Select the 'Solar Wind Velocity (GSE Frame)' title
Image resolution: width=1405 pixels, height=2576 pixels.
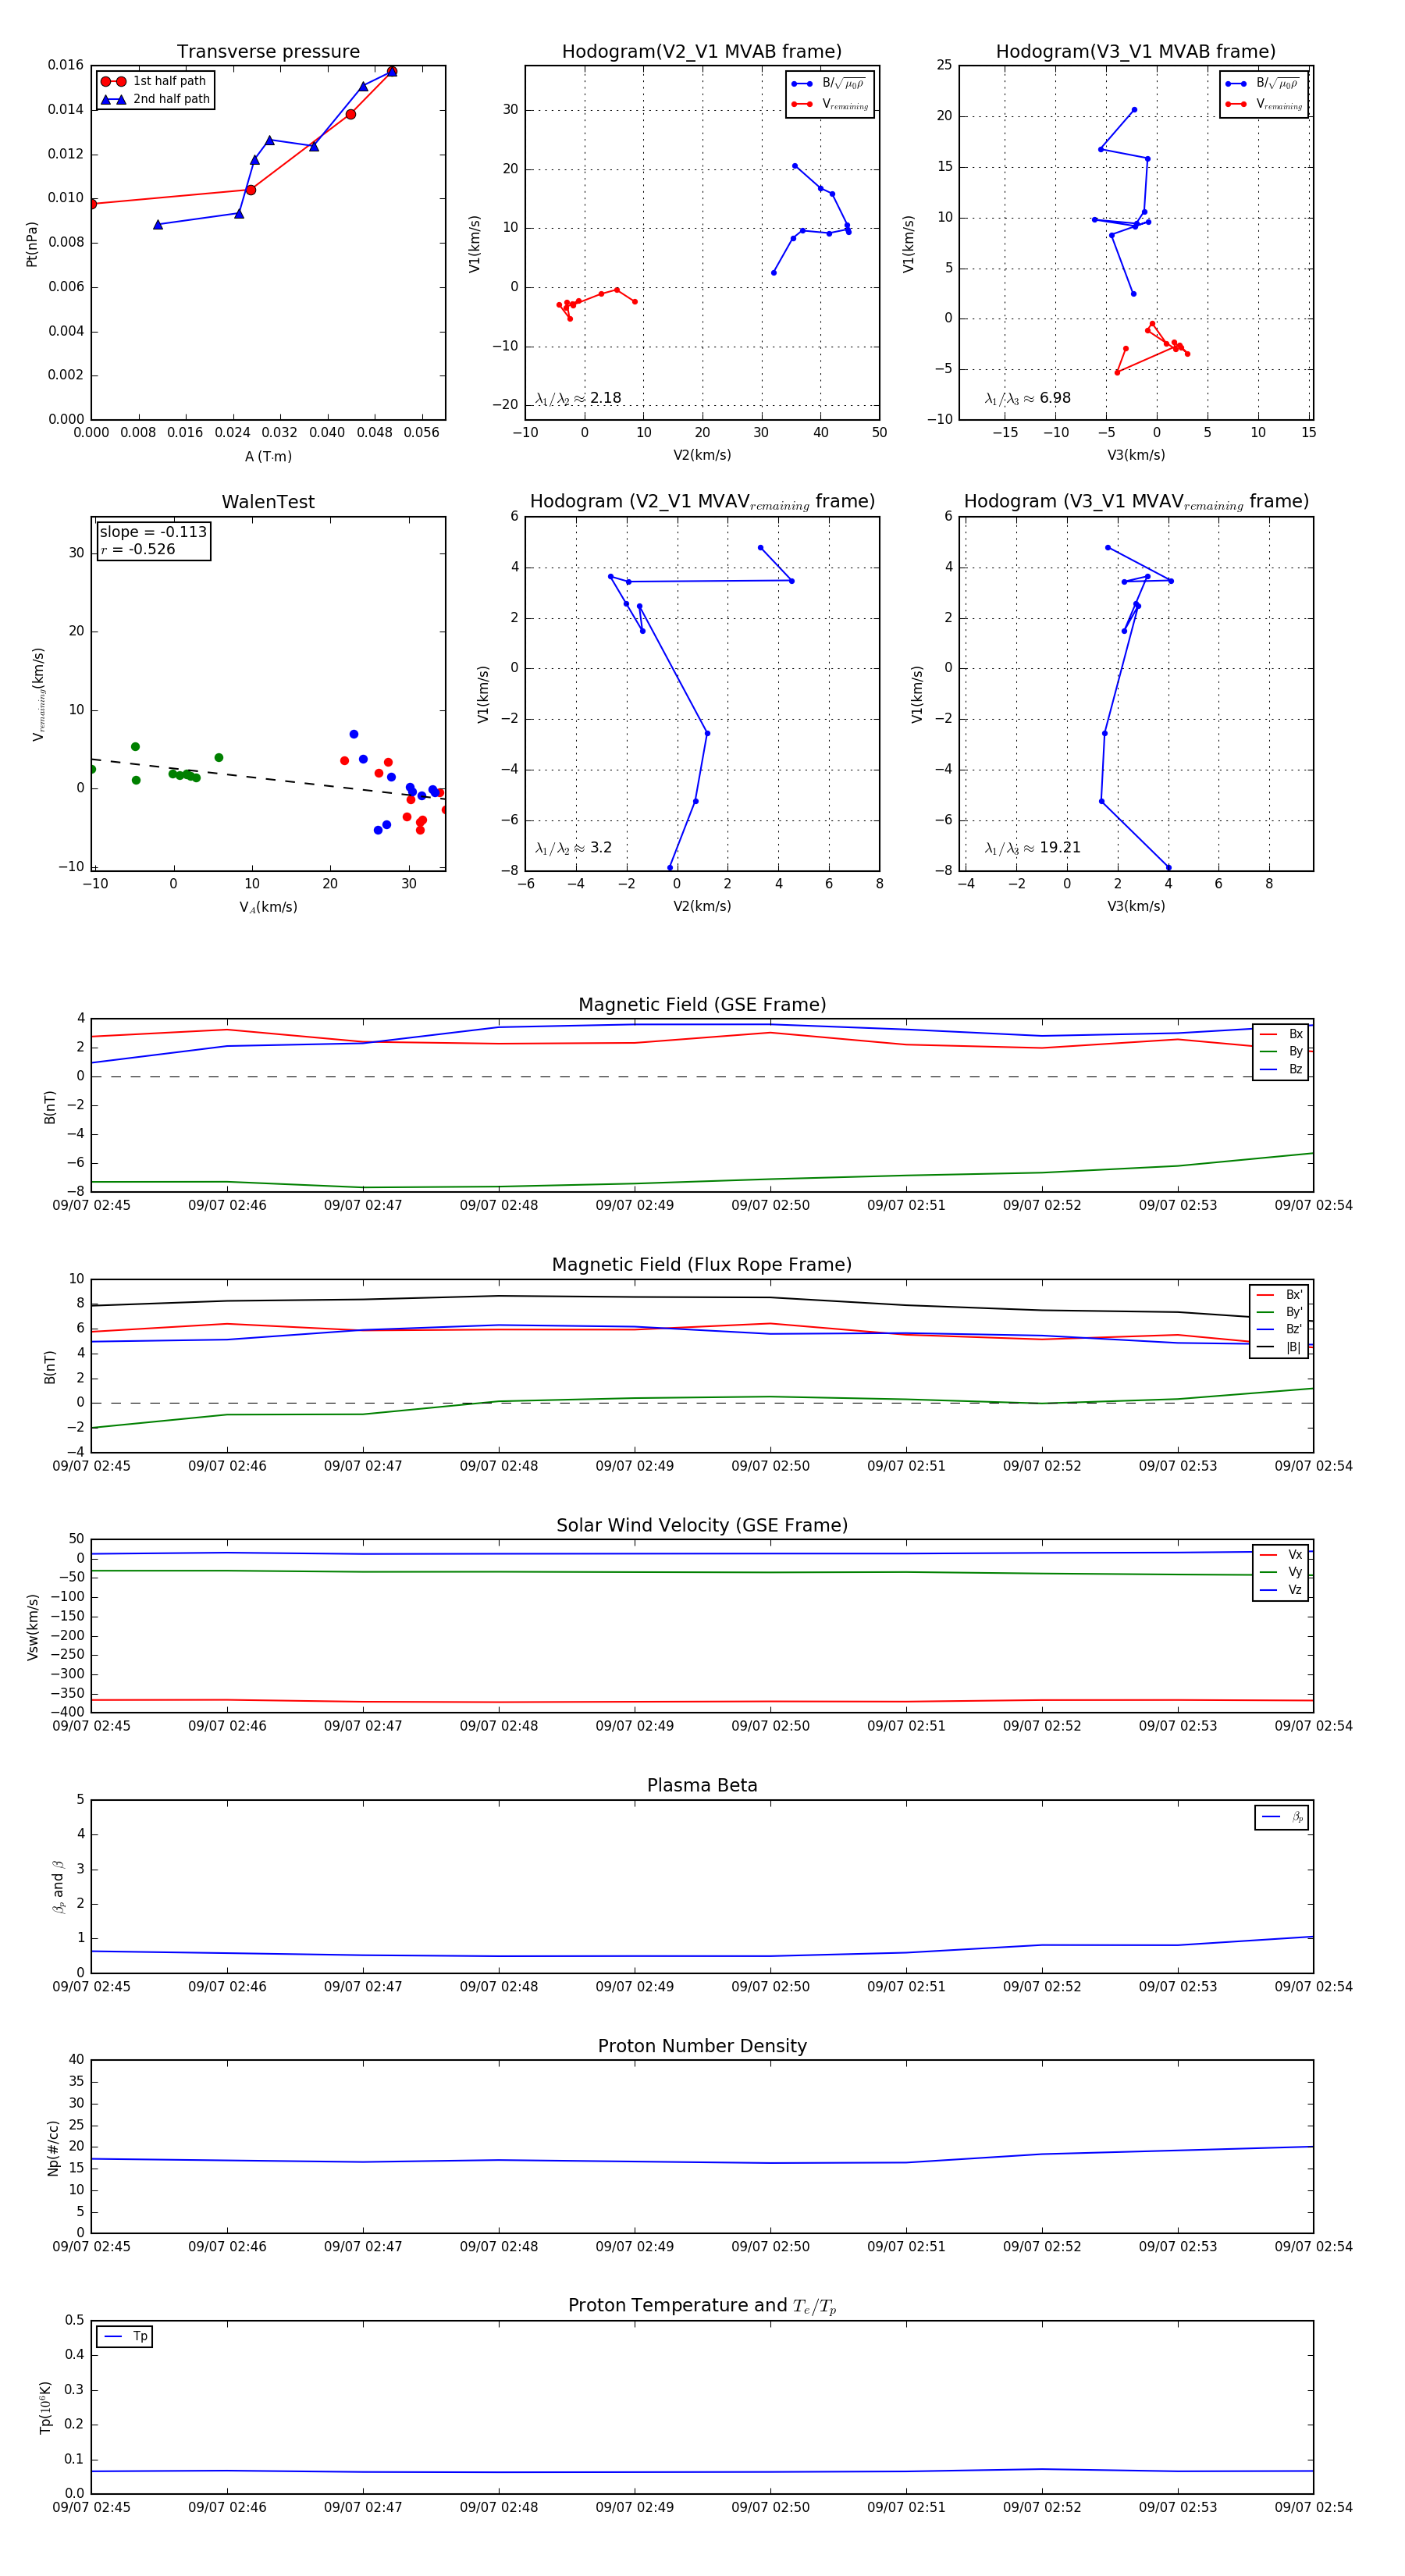click(702, 1525)
